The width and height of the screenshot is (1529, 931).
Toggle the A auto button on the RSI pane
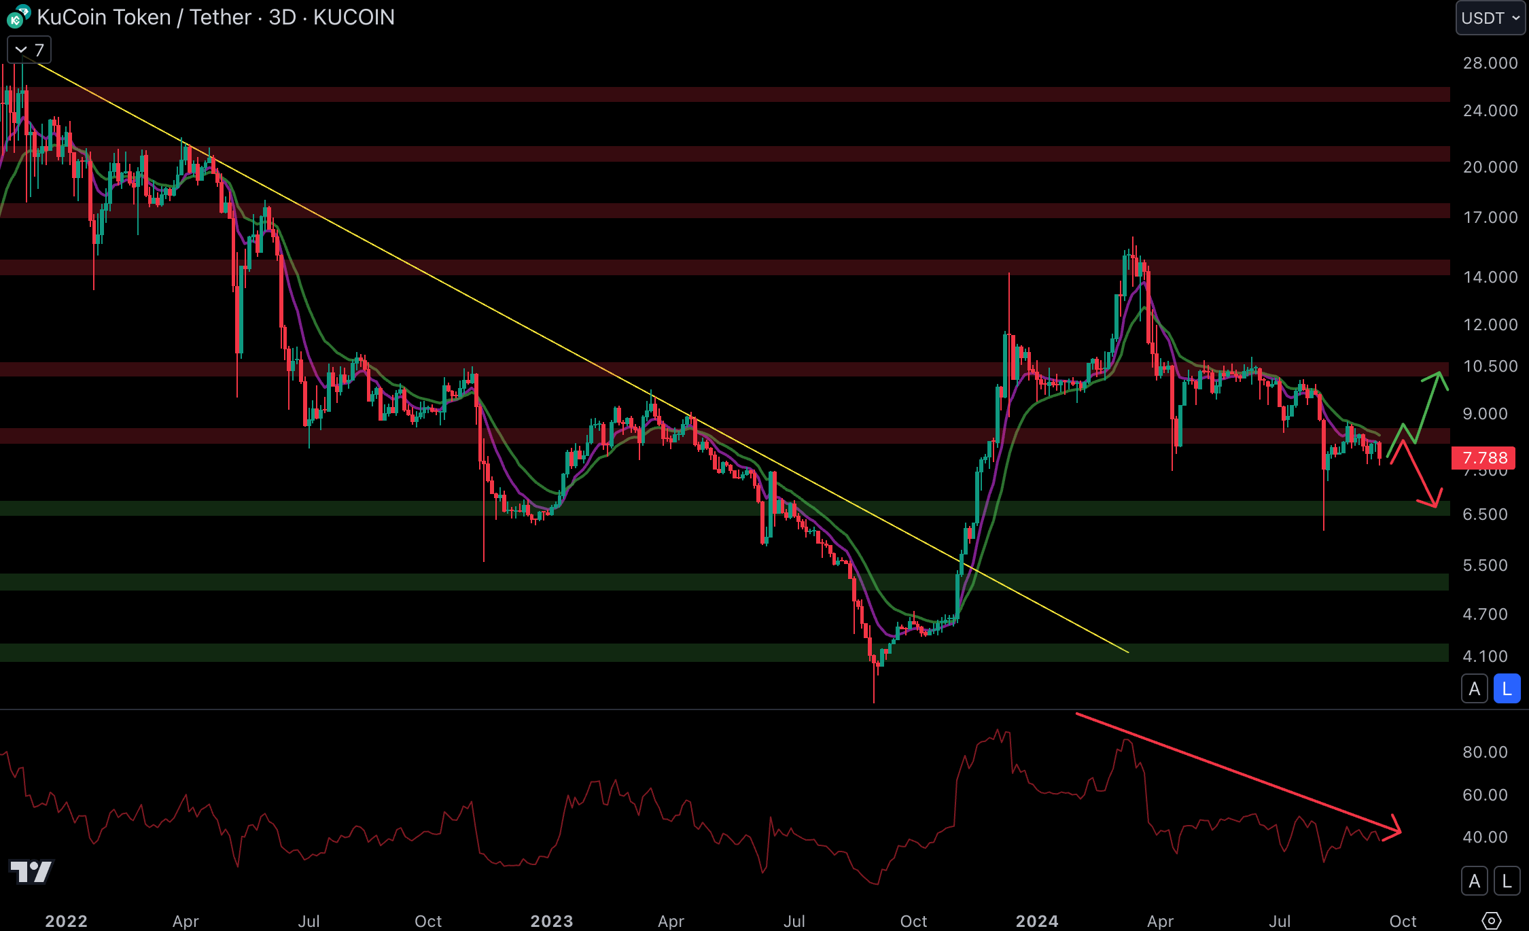coord(1474,881)
